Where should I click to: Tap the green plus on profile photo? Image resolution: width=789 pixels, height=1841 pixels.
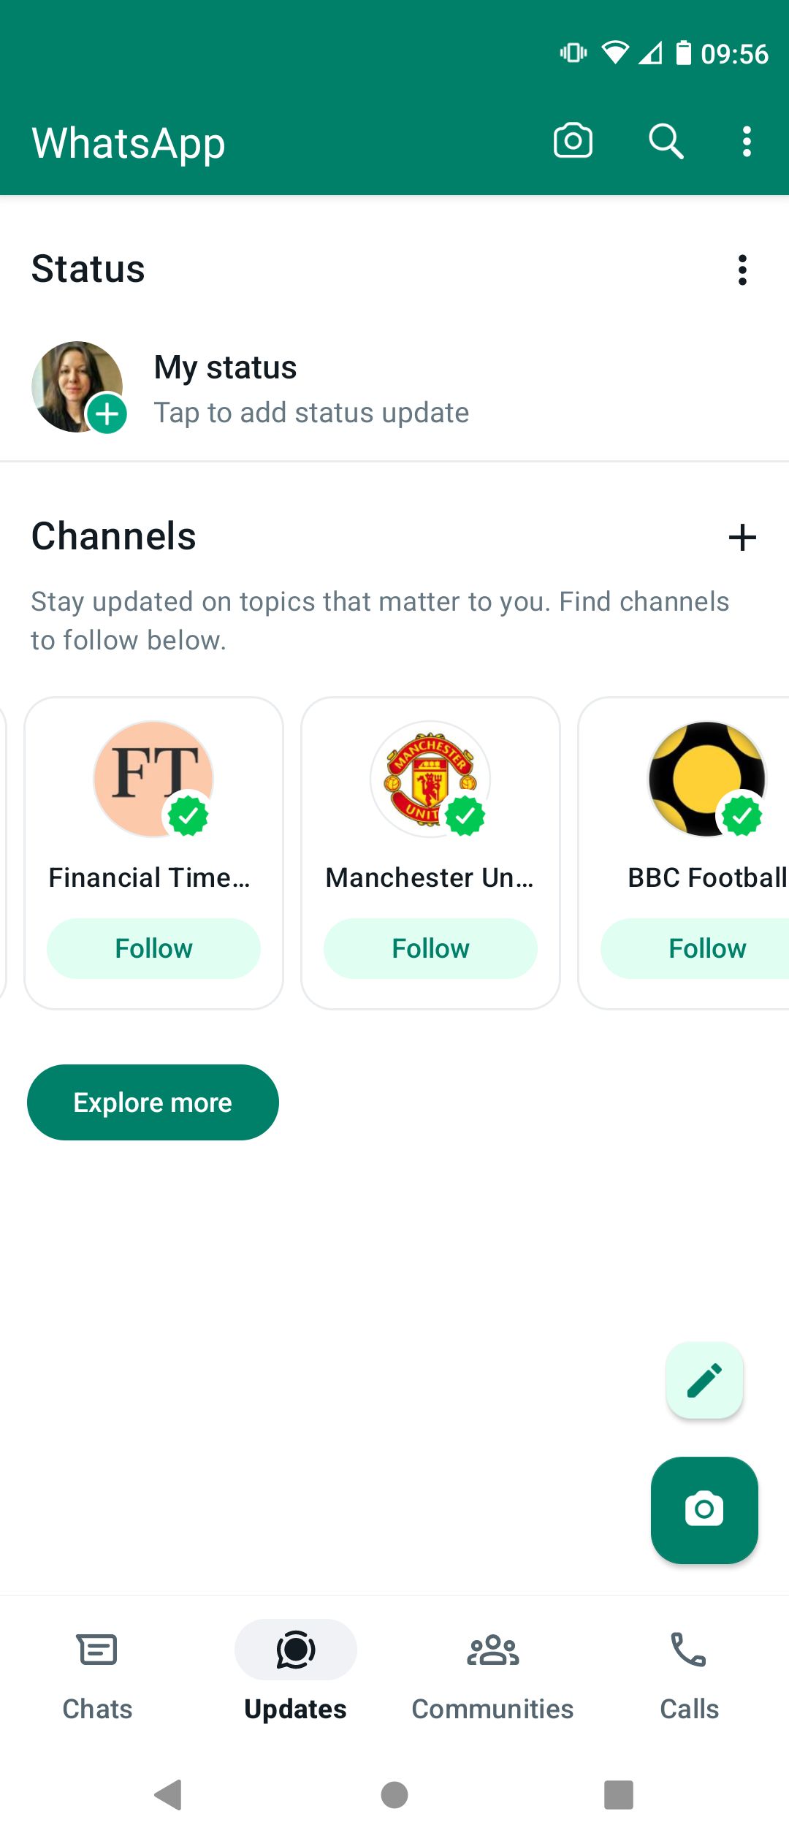(107, 414)
